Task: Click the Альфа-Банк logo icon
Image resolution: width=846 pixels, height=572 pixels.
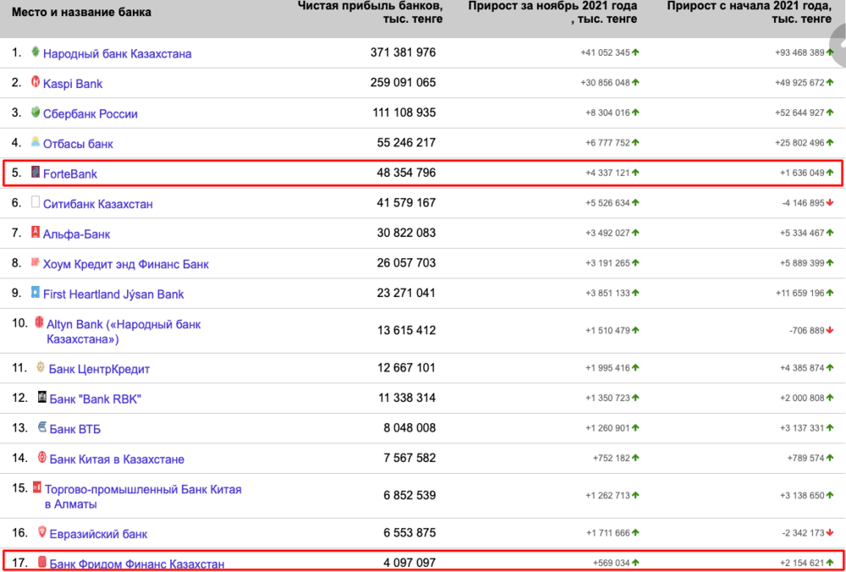Action: pos(36,232)
